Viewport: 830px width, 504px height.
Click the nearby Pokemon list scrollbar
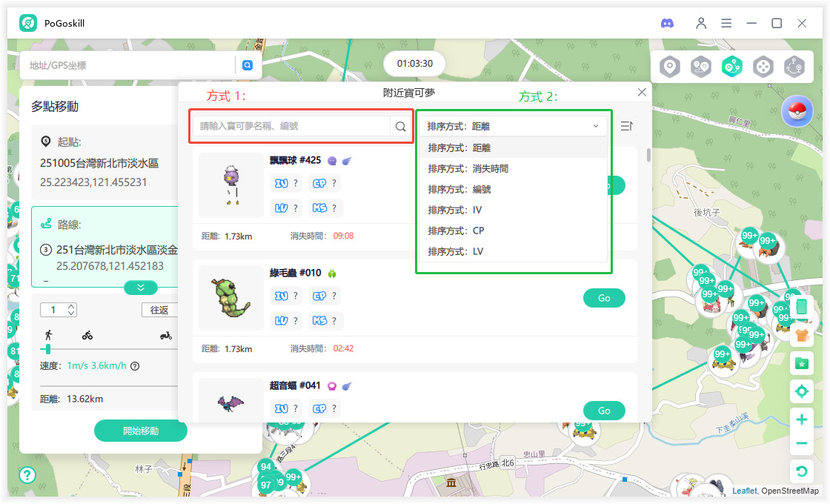[648, 155]
